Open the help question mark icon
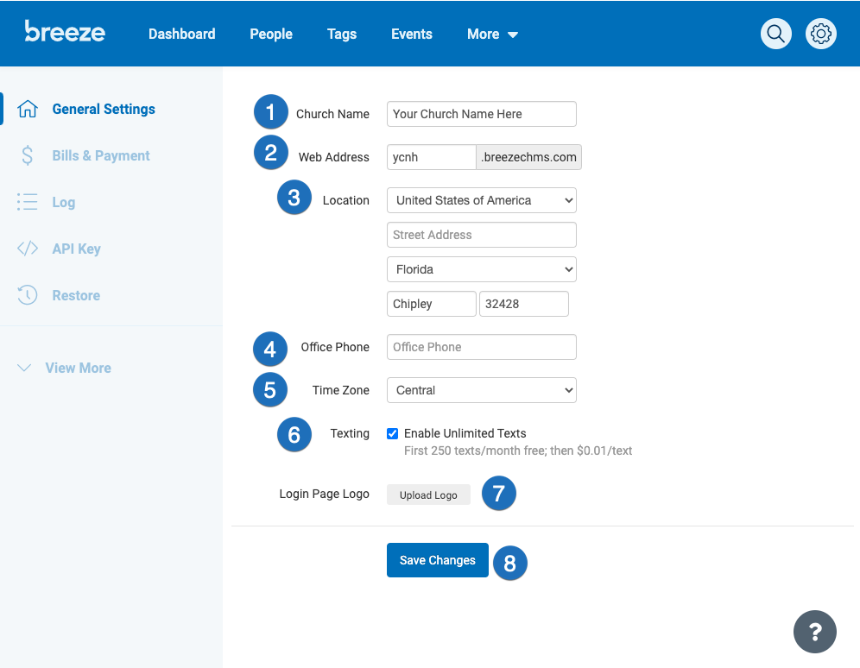 pyautogui.click(x=814, y=632)
